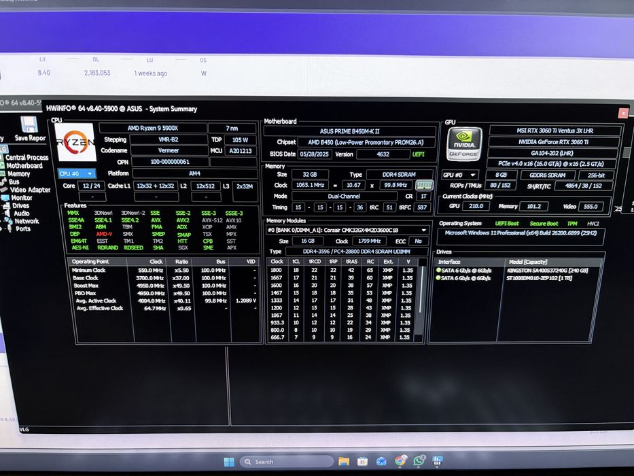The height and width of the screenshot is (476, 634).
Task: Expand the Ports node arrow
Action: [x=1, y=229]
